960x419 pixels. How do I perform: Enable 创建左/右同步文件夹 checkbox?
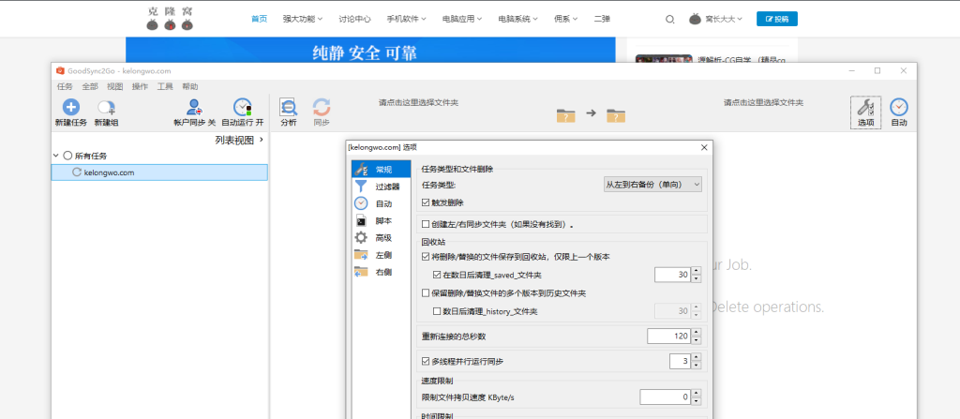tap(427, 224)
